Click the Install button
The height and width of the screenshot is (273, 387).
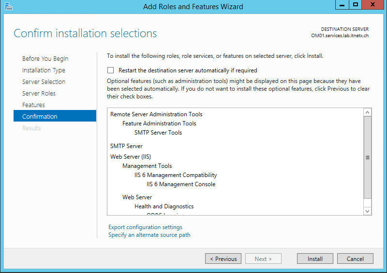(315, 259)
